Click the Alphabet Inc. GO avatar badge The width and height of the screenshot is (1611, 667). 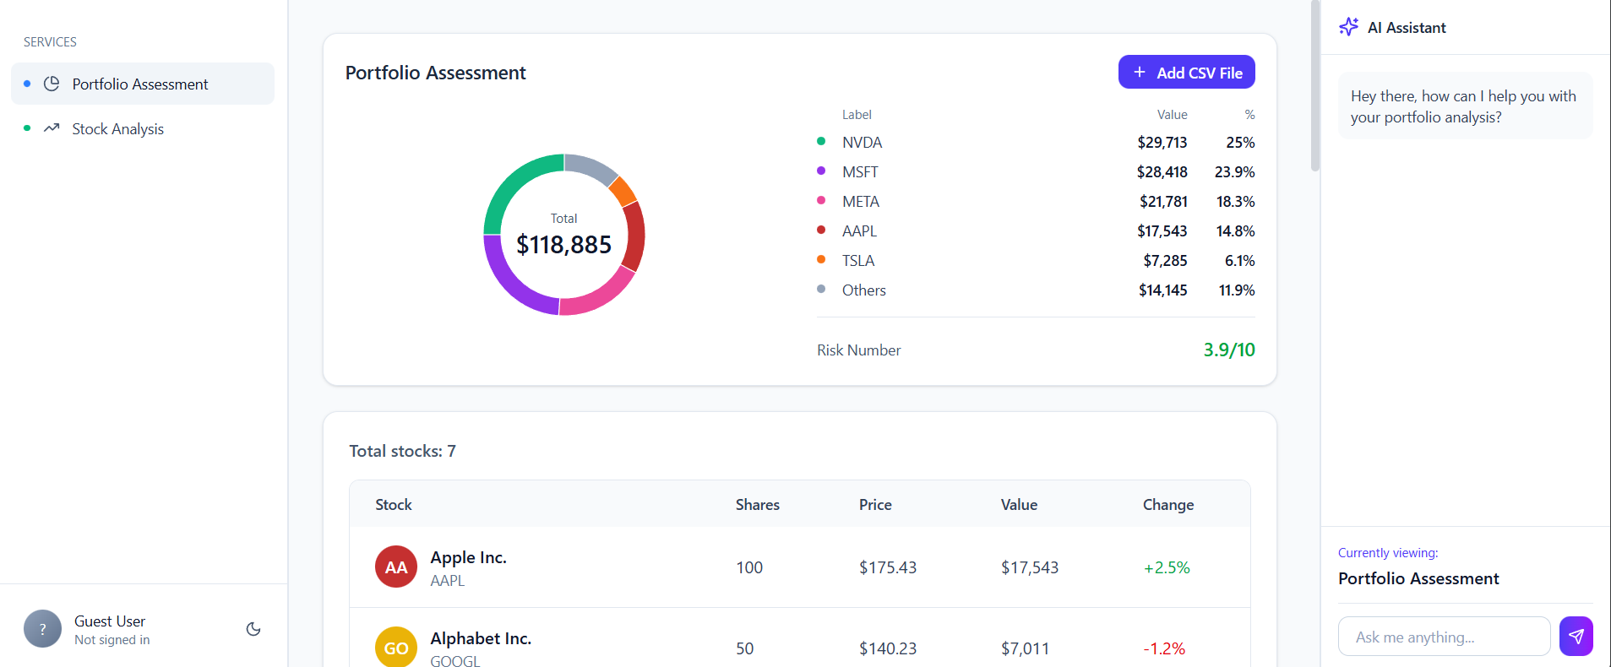coord(396,647)
